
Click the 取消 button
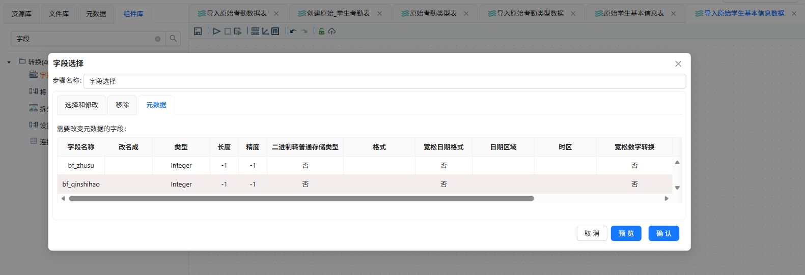pyautogui.click(x=592, y=233)
